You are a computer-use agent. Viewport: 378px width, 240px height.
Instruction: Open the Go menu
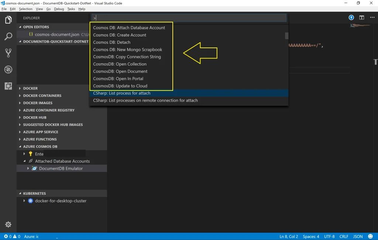pos(48,9)
